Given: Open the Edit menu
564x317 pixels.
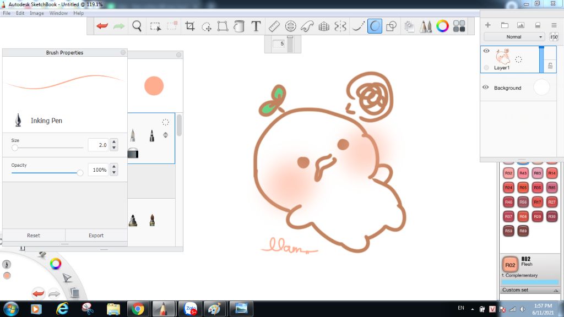Looking at the screenshot, I should [20, 13].
